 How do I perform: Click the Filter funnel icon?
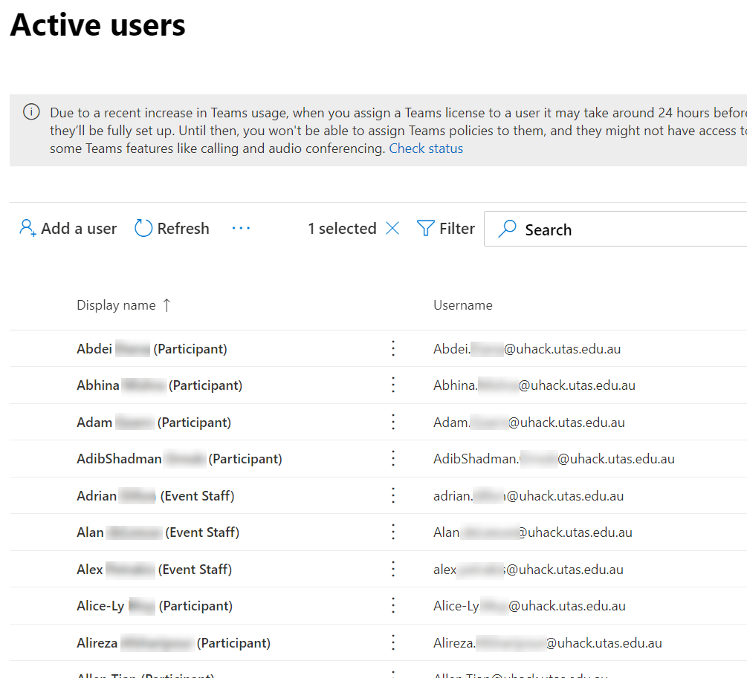425,228
